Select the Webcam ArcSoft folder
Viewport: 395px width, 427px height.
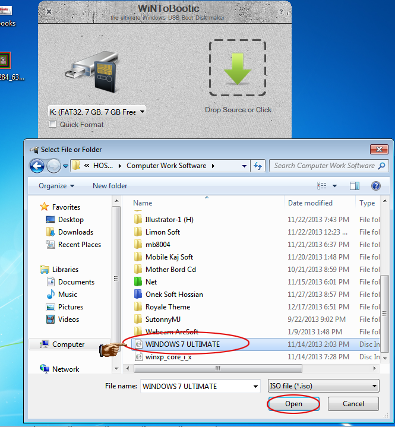(x=172, y=332)
